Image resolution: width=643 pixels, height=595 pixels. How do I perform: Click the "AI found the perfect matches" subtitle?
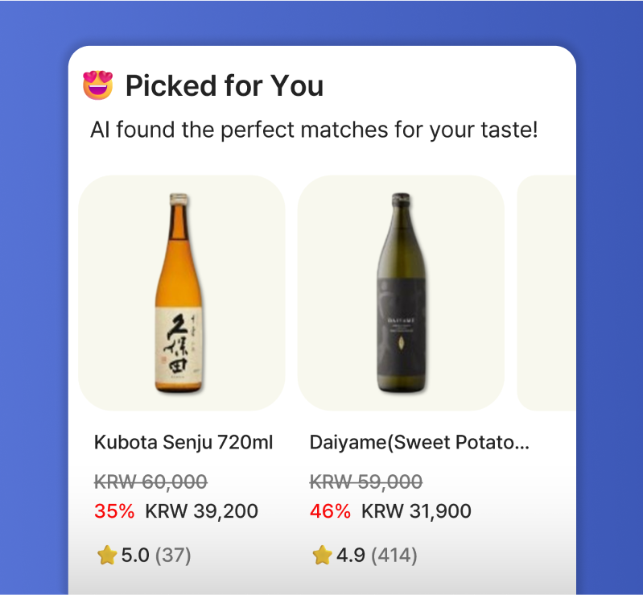[x=314, y=130]
